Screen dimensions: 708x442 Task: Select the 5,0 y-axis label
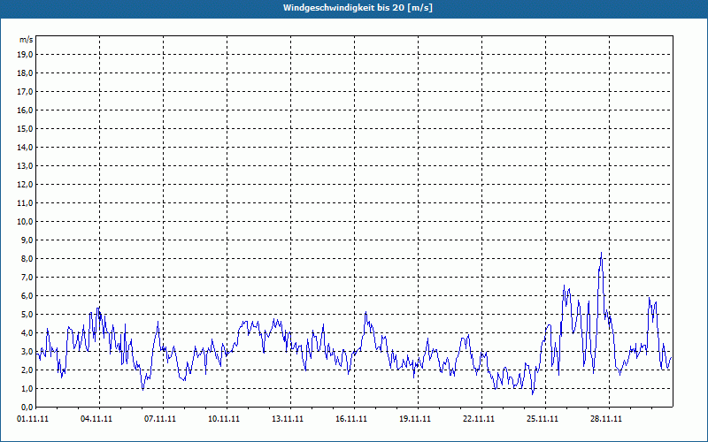click(x=27, y=315)
